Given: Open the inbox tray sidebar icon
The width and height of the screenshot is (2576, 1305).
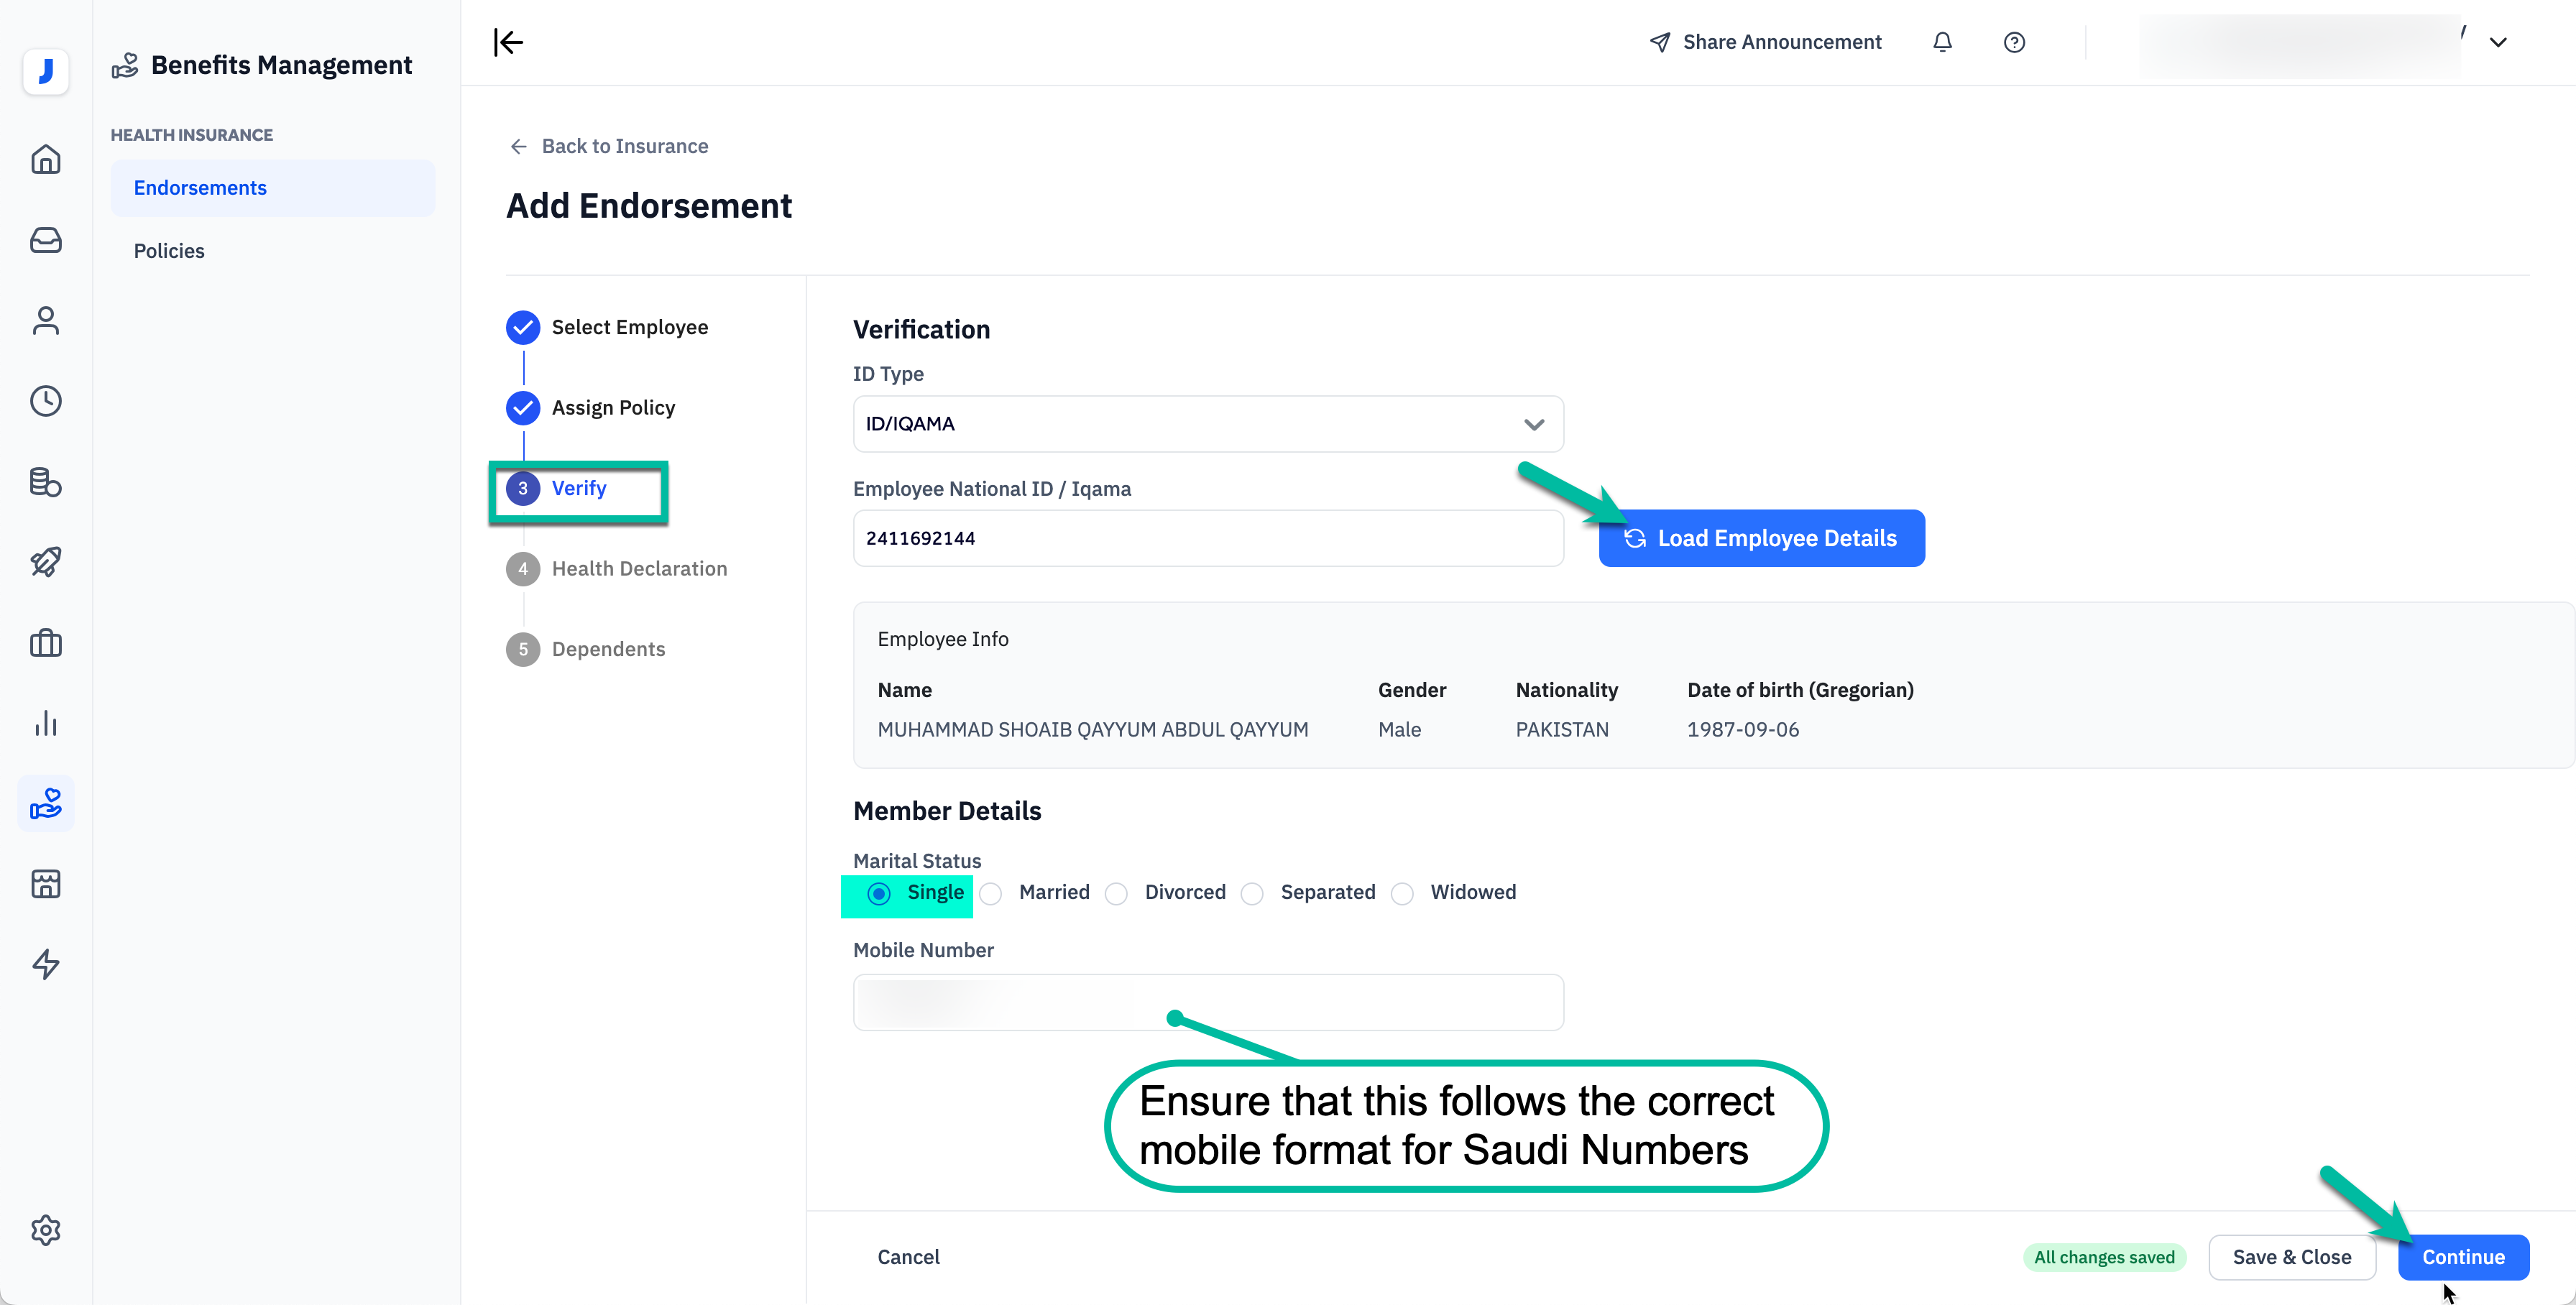Looking at the screenshot, I should pyautogui.click(x=46, y=240).
